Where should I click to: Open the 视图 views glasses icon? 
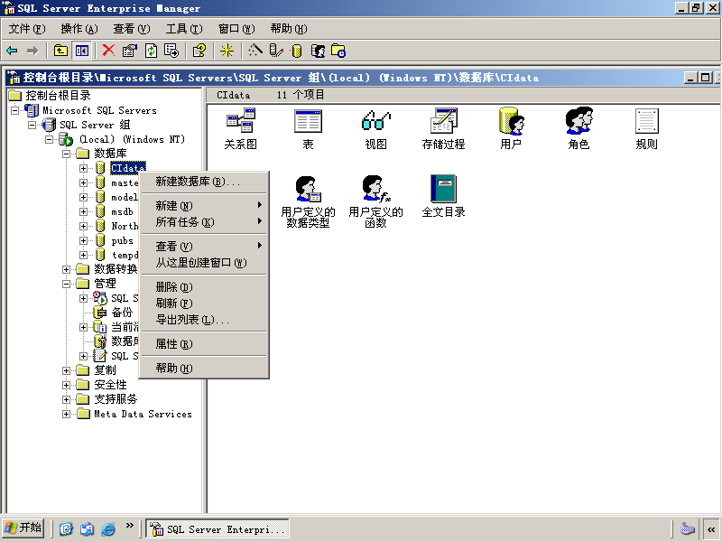pos(375,129)
